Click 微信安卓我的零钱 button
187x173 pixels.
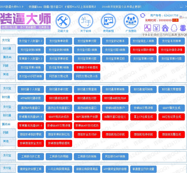click(x=31, y=134)
